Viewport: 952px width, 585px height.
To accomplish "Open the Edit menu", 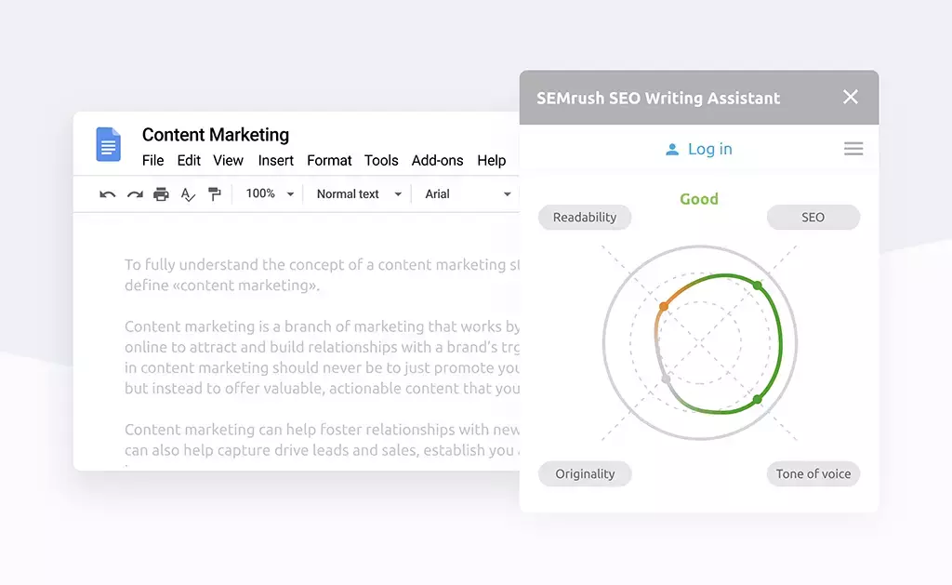I will click(x=189, y=160).
